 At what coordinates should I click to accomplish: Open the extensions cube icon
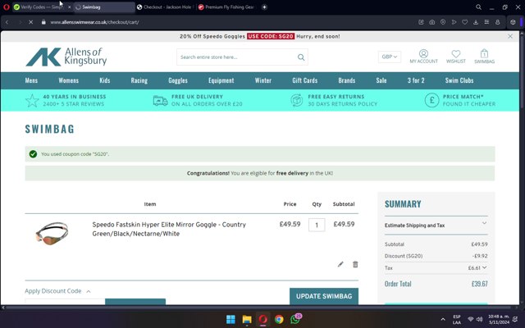[513, 22]
